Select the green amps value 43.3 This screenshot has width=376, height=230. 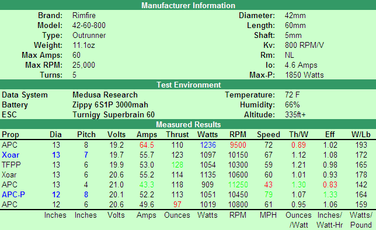(147, 184)
